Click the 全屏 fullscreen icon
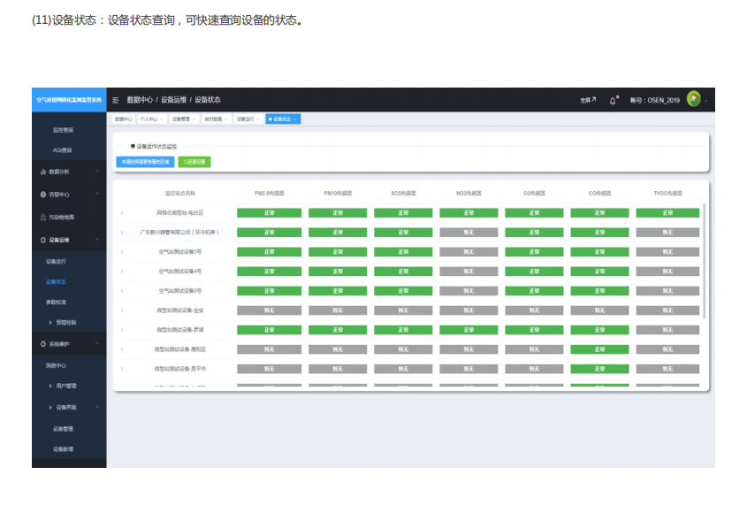 pyautogui.click(x=588, y=100)
